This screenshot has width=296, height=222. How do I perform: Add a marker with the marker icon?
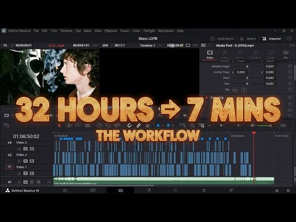tap(168, 125)
